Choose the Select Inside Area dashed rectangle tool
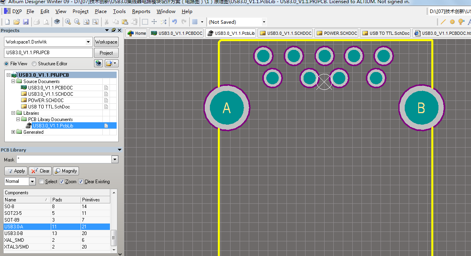This screenshot has height=256, width=471. point(145,22)
